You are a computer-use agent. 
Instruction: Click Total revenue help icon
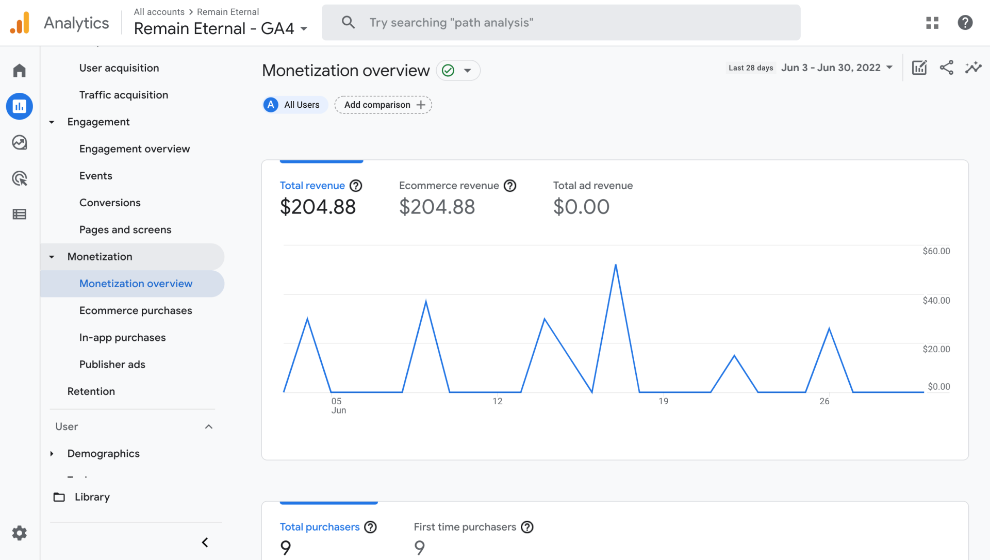pos(356,186)
